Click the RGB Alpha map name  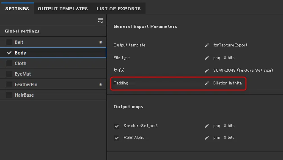(134, 138)
